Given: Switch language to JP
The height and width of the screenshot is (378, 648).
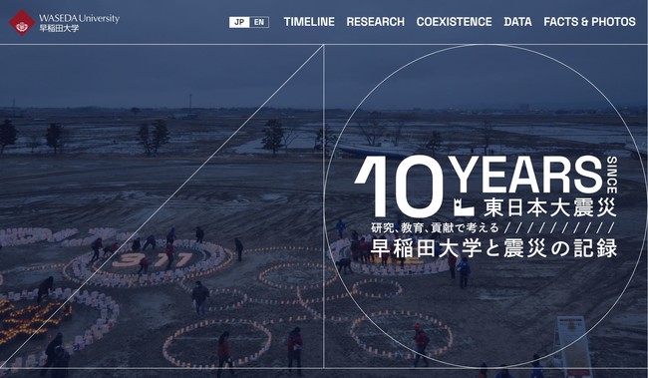Looking at the screenshot, I should (x=239, y=22).
